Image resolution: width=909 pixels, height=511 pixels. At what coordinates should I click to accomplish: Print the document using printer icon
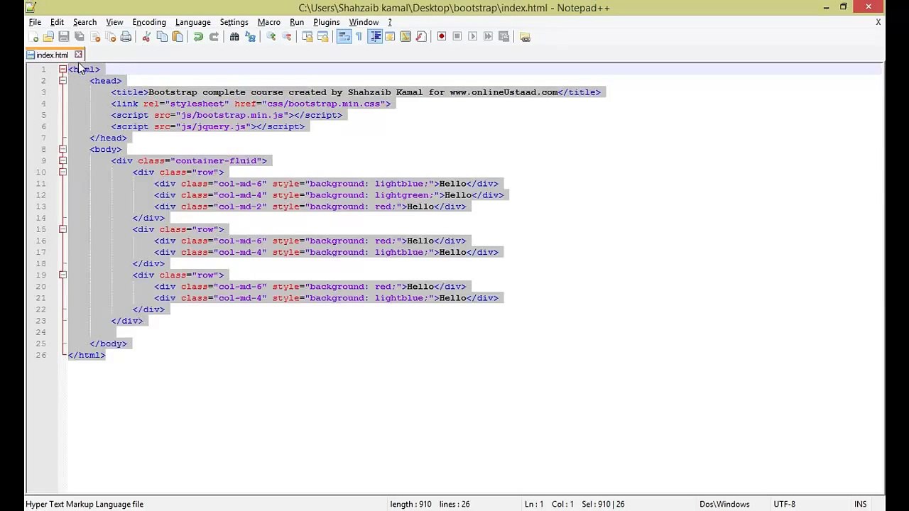tap(126, 37)
